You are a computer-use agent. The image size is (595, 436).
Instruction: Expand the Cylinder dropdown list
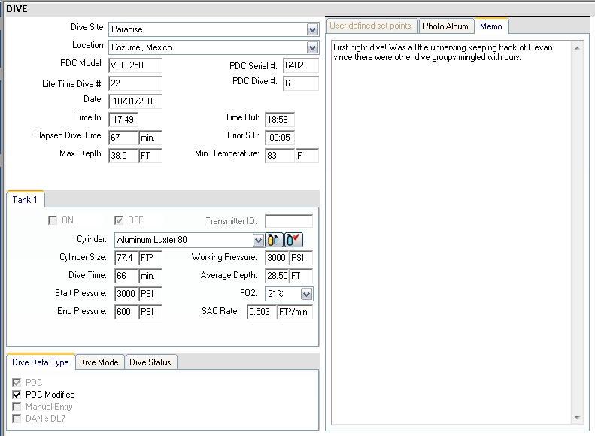click(258, 240)
